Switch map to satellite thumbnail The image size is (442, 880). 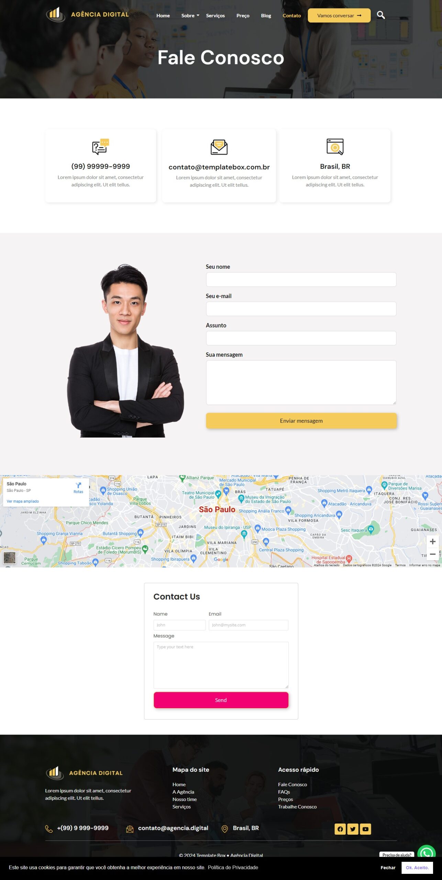coord(10,558)
